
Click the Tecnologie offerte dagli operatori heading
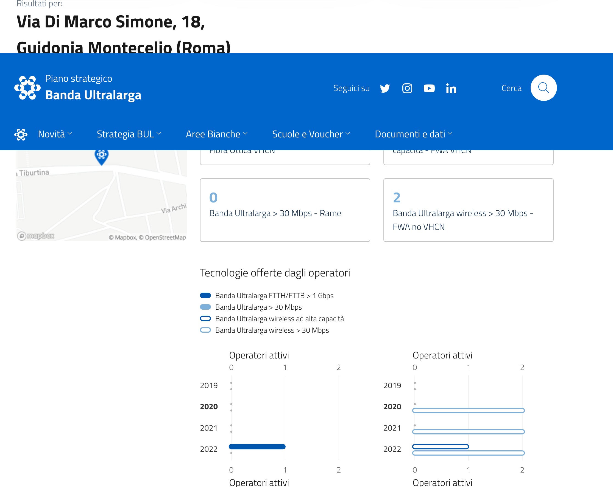click(x=275, y=273)
